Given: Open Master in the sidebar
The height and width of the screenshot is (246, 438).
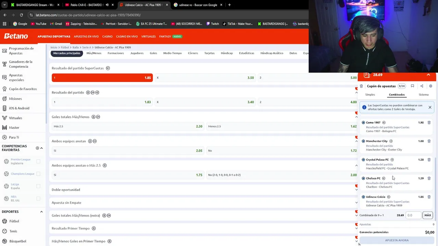Looking at the screenshot, I should pyautogui.click(x=14, y=127).
